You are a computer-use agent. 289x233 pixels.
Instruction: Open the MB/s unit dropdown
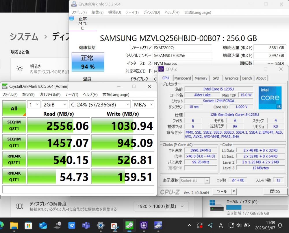coord(143,105)
